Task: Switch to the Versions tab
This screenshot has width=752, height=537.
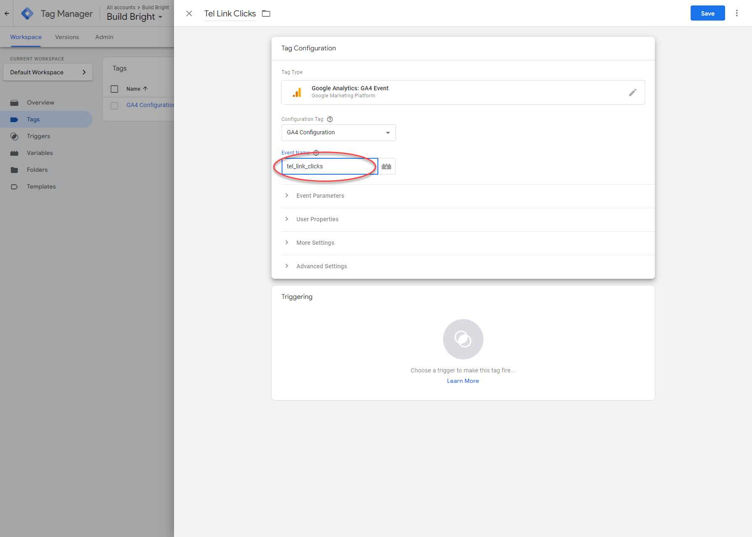Action: pos(67,37)
